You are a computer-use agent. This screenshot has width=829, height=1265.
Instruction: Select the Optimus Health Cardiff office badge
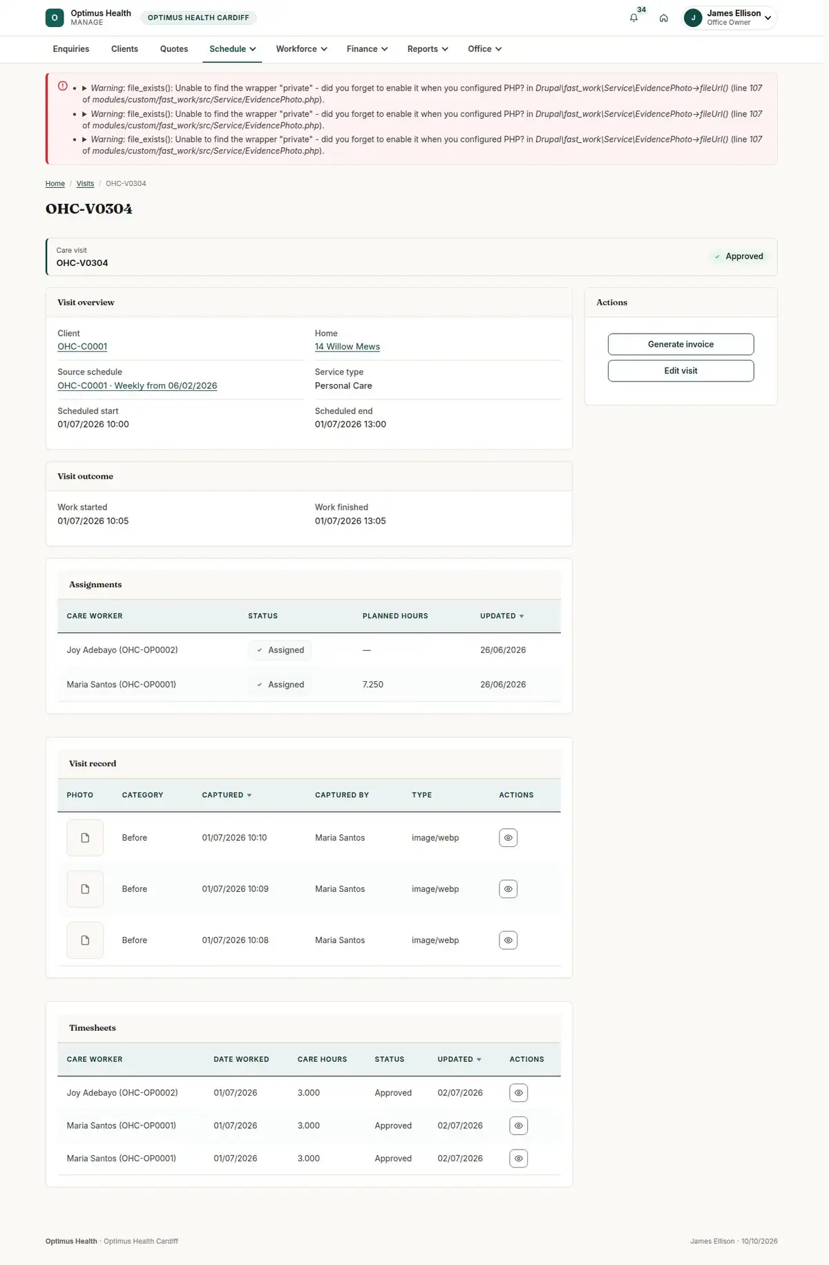pos(198,18)
